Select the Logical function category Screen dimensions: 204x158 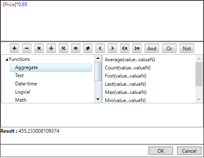[x=23, y=92]
